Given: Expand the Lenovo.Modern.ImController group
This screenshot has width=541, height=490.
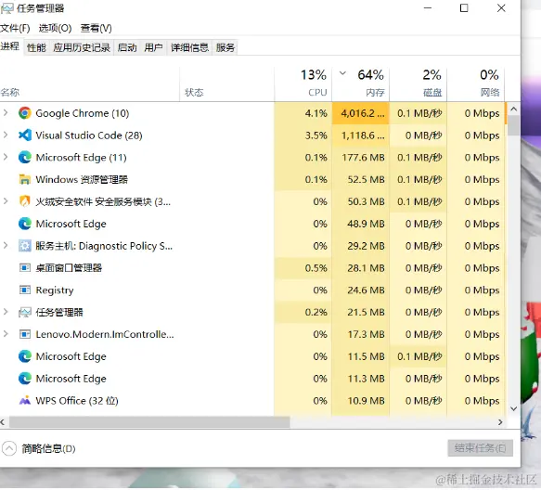Looking at the screenshot, I should [x=6, y=334].
